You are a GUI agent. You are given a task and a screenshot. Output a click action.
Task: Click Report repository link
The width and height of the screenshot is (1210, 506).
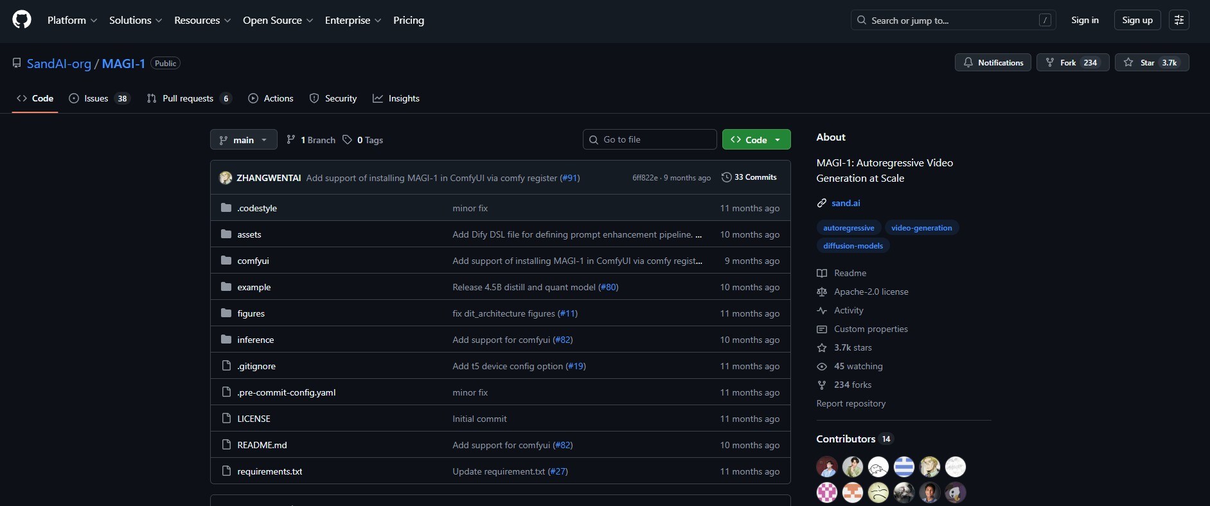tap(851, 403)
